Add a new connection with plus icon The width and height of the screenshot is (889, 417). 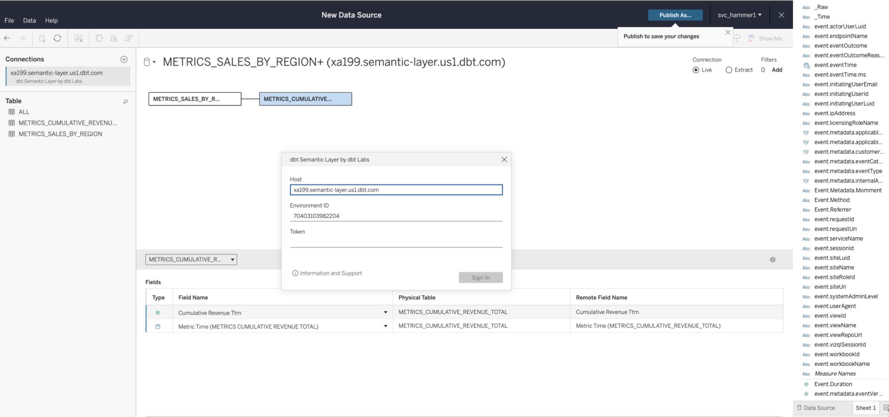click(x=124, y=59)
